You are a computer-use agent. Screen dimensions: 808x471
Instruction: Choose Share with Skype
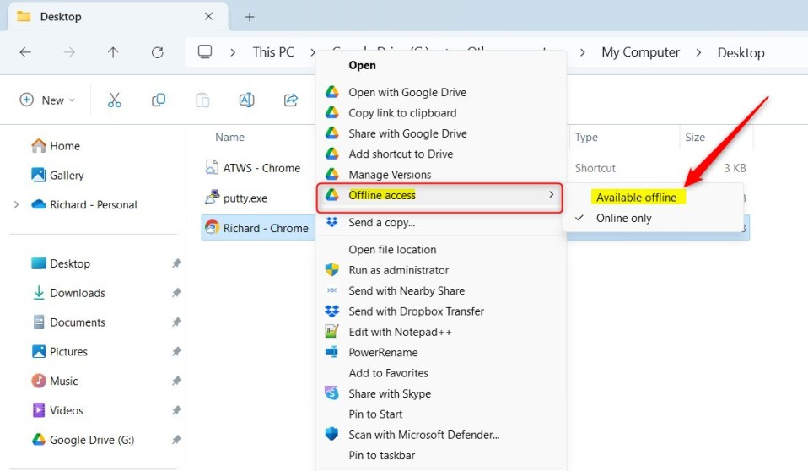coord(440,394)
